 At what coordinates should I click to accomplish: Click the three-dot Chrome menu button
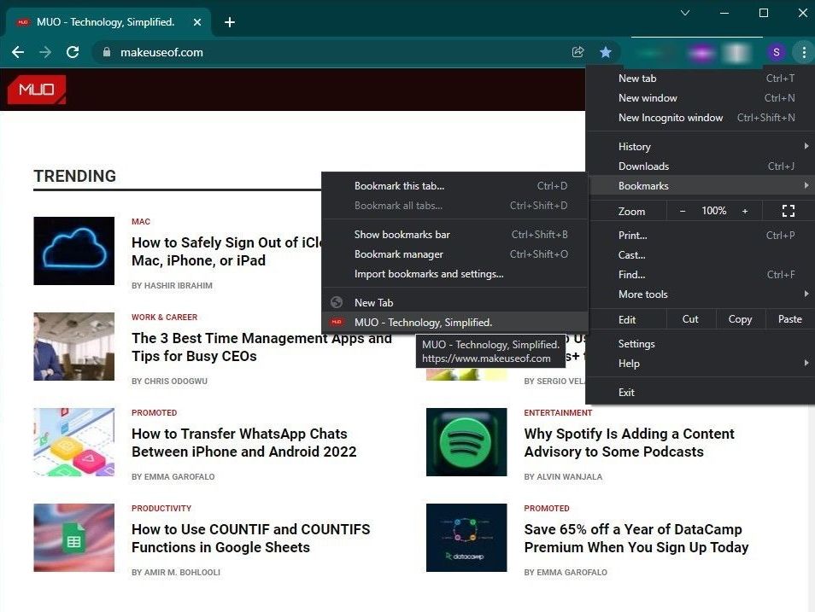[x=804, y=52]
